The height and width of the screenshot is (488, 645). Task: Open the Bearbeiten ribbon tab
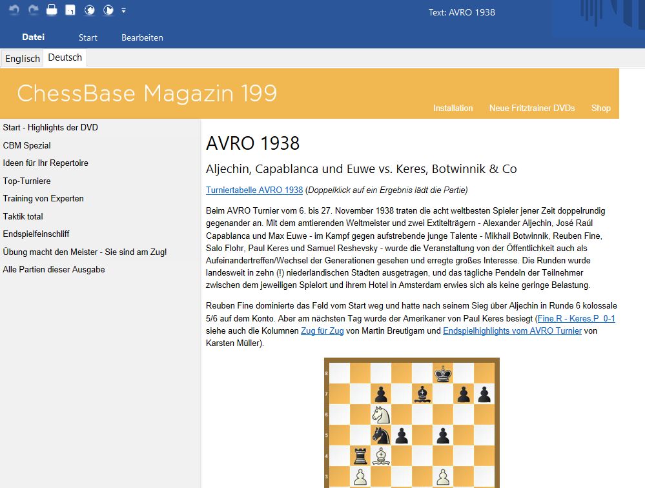coord(142,37)
